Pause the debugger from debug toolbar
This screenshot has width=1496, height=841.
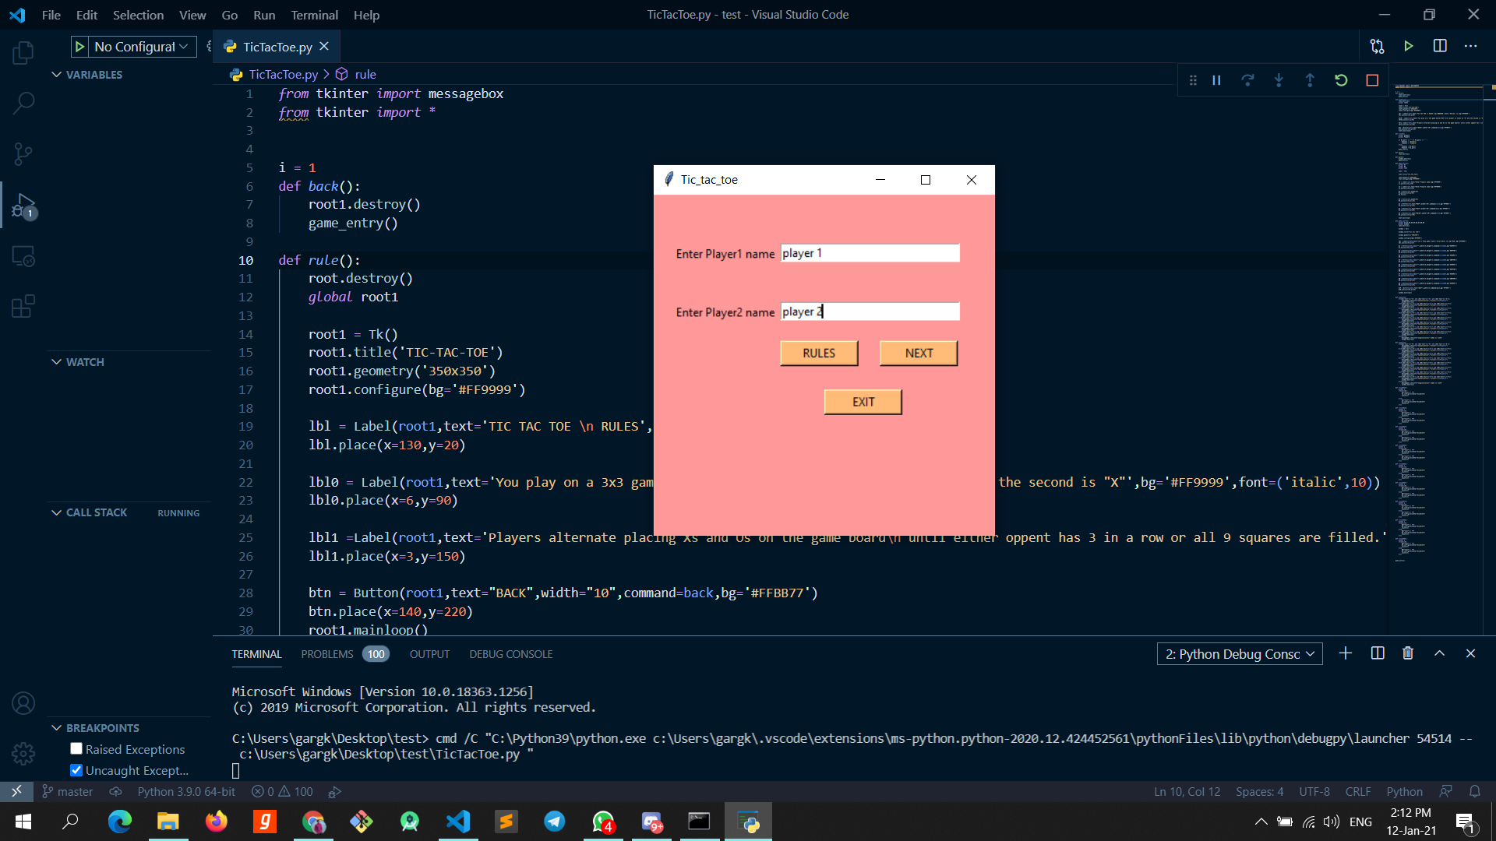(x=1216, y=80)
